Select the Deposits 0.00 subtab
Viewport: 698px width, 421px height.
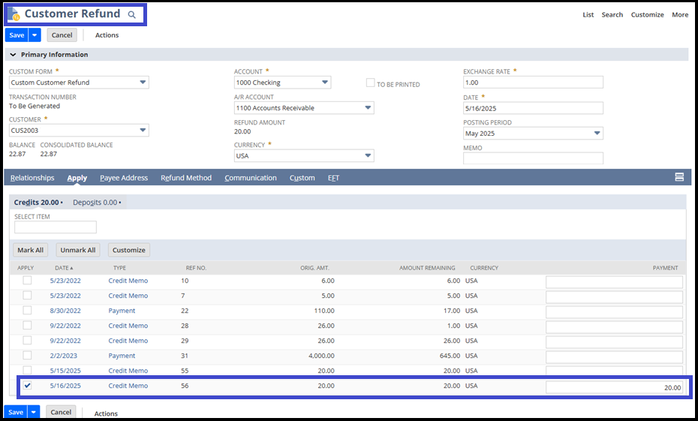[x=97, y=202]
